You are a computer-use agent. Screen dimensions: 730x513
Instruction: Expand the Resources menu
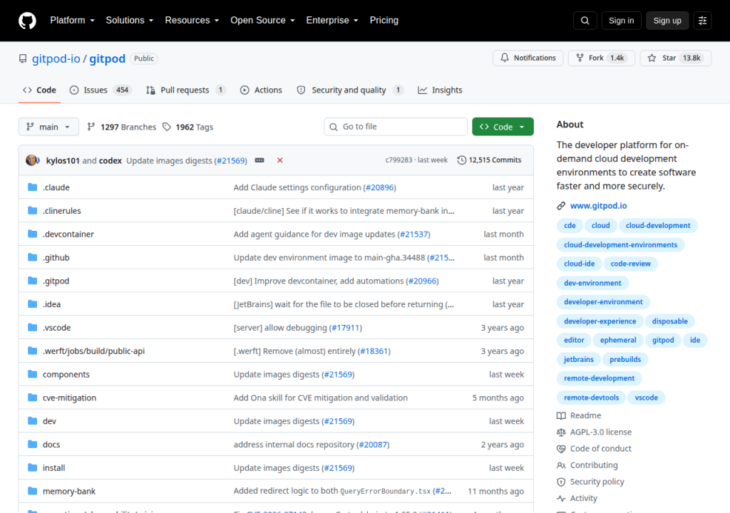tap(192, 21)
